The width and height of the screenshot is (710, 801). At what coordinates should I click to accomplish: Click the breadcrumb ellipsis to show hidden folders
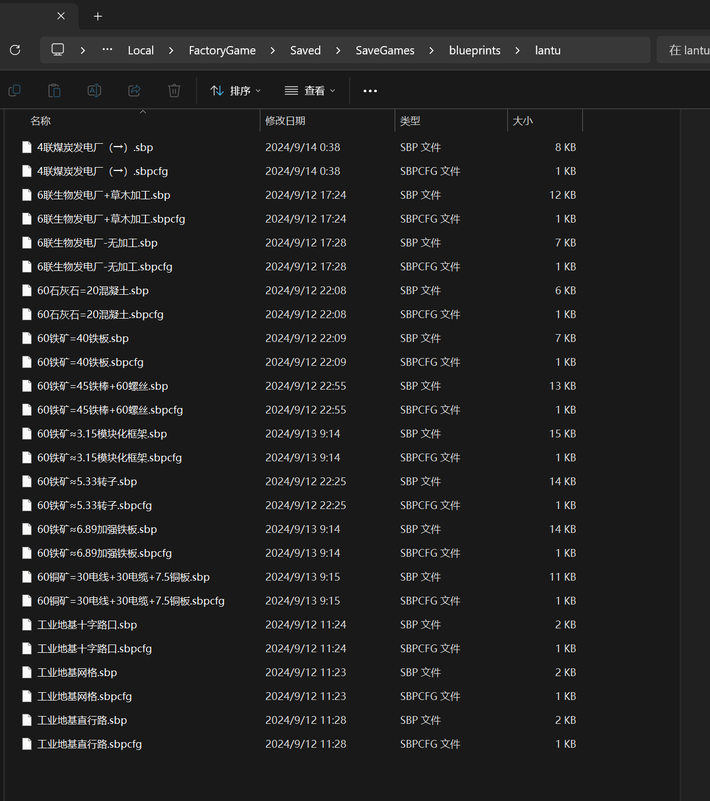click(x=107, y=50)
